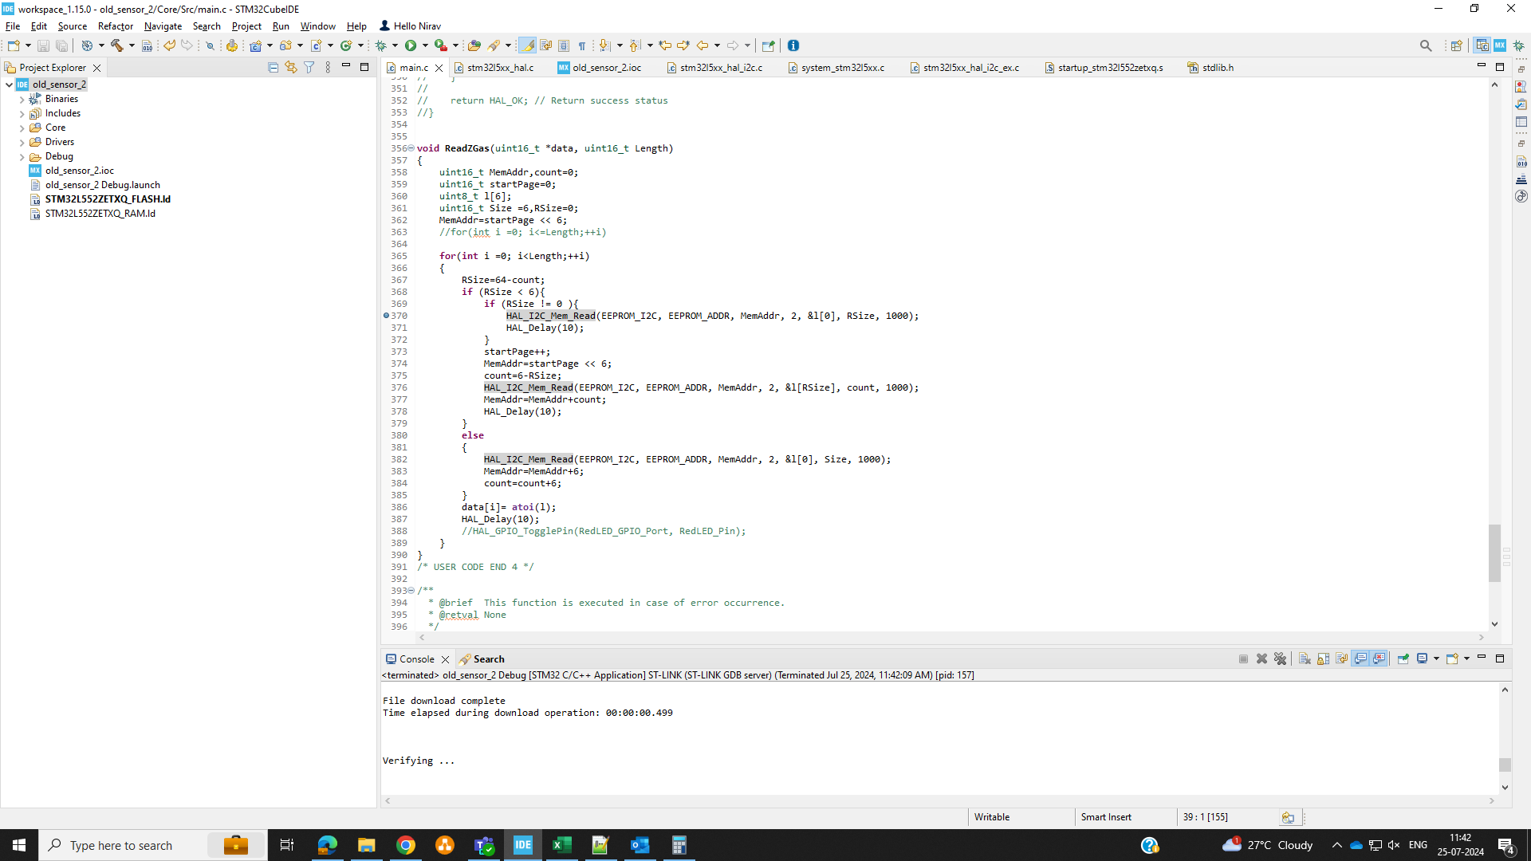Pin the console with the pin icon

(1403, 659)
